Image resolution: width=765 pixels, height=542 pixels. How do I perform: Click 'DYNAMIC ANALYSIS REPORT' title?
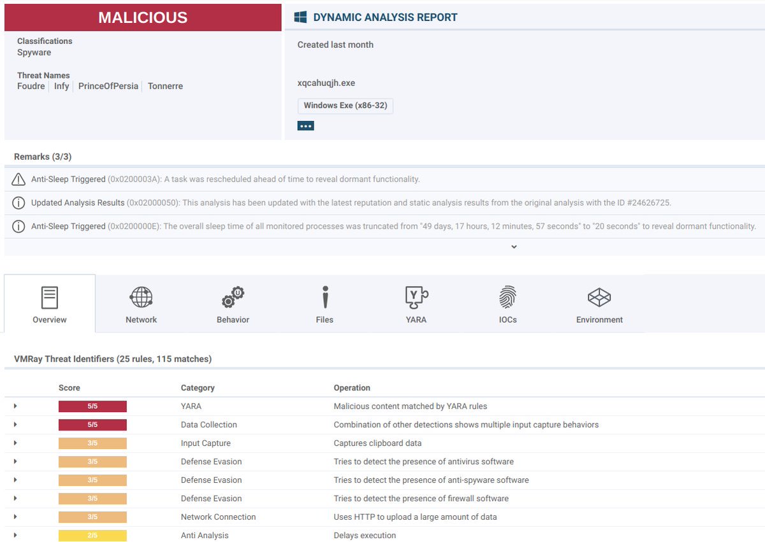pos(385,18)
